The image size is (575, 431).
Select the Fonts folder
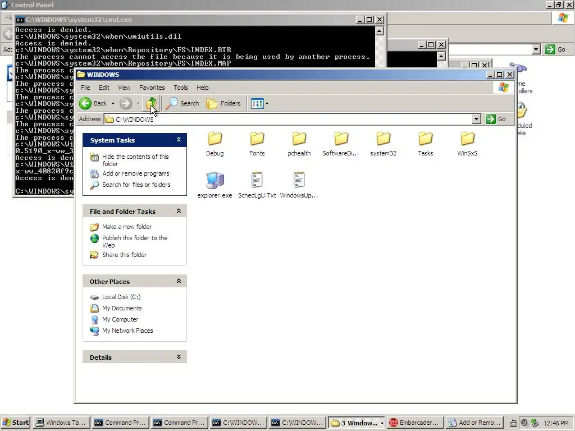click(257, 144)
